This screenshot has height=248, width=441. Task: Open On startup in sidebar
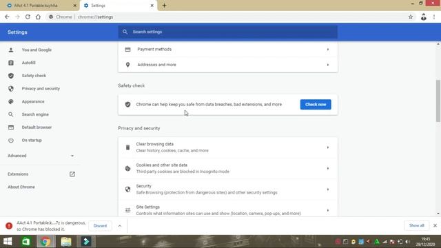[x=32, y=141]
